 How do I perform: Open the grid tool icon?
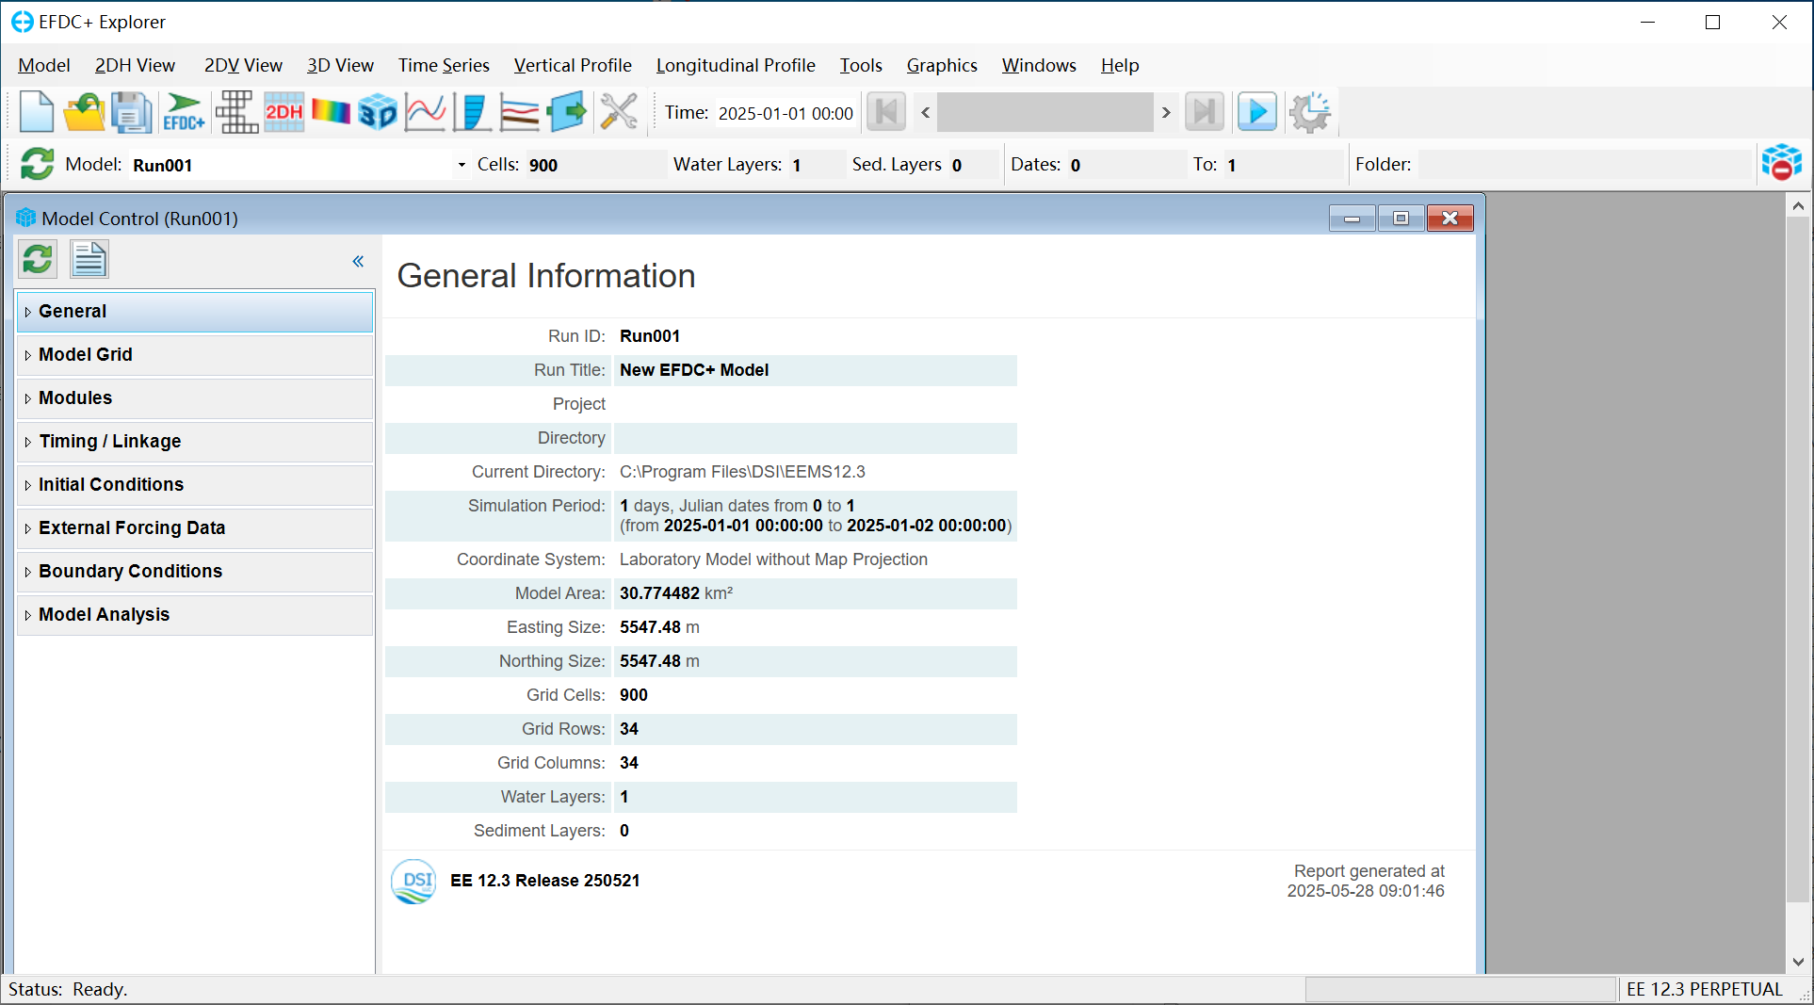[236, 112]
